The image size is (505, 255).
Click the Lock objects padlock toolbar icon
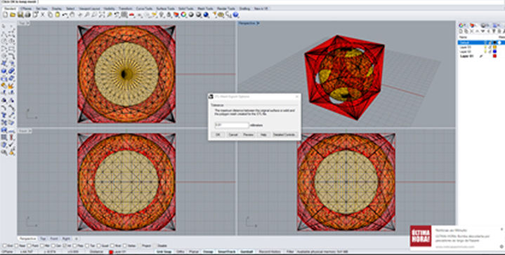[169, 15]
